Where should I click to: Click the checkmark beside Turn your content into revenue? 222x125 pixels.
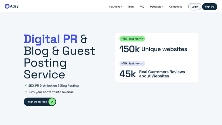tap(26, 92)
